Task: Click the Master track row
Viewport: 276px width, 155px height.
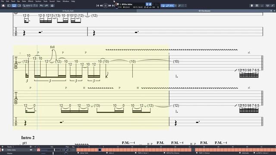Action: coord(38,153)
